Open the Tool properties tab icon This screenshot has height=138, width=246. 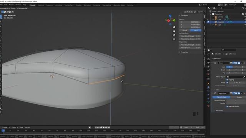point(208,54)
